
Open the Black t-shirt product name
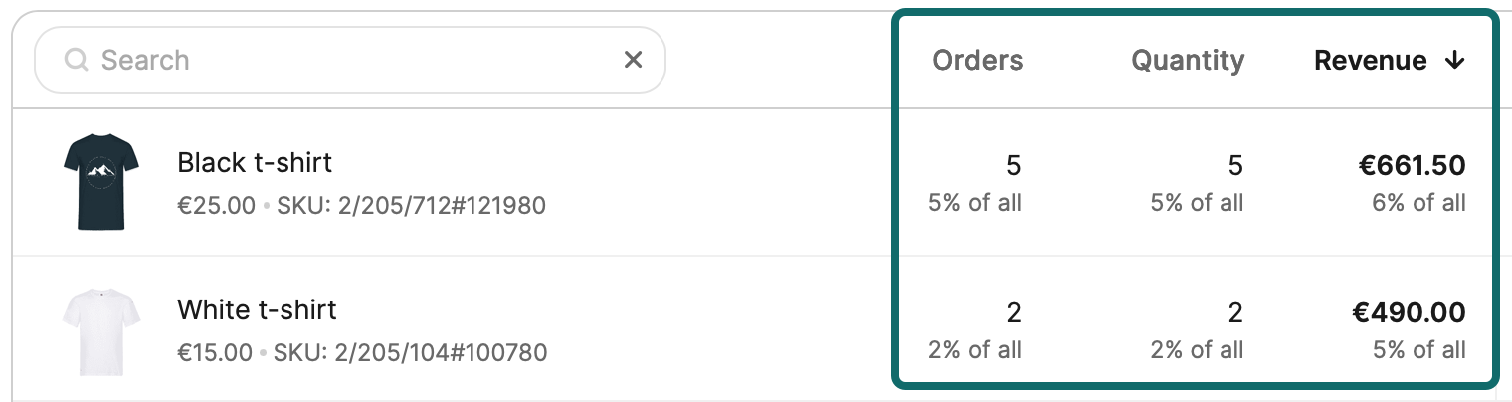click(x=255, y=162)
